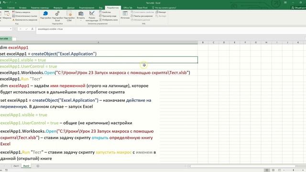
Task: Select column B header
Action: (x=203, y=43)
